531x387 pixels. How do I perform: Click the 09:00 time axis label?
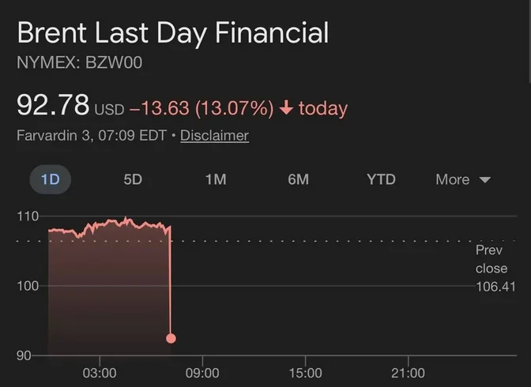click(202, 373)
